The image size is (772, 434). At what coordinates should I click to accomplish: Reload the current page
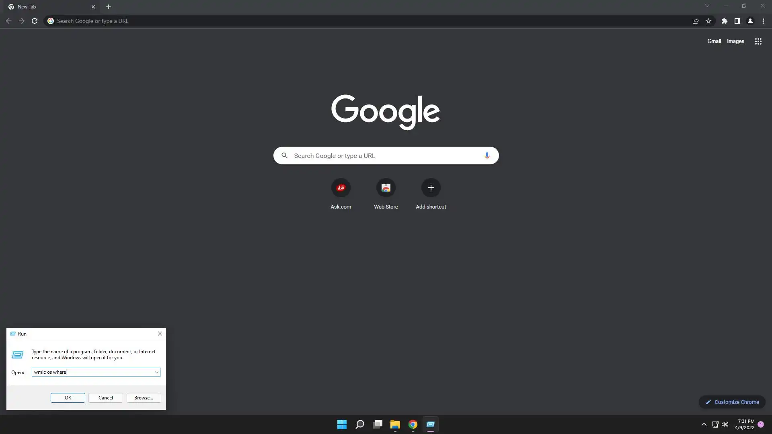click(x=35, y=21)
